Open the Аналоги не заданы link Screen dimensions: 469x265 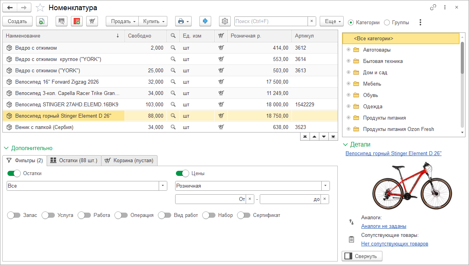coord(384,226)
